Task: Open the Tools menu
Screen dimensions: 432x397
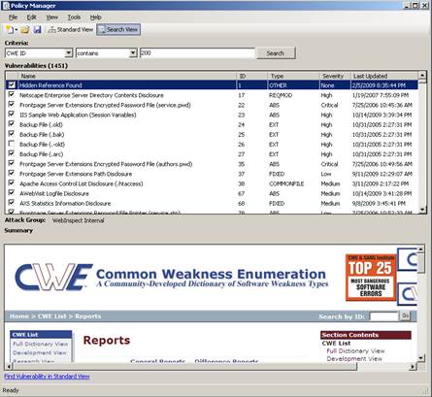Action: (x=74, y=17)
